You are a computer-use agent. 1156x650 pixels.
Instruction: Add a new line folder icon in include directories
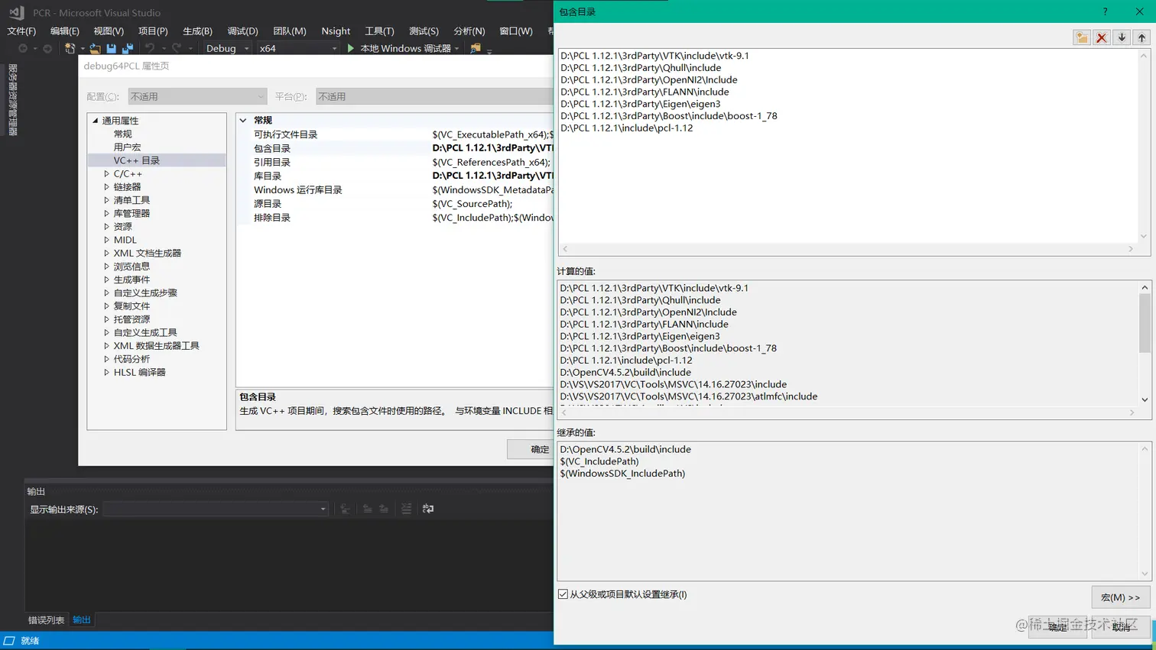click(1082, 37)
